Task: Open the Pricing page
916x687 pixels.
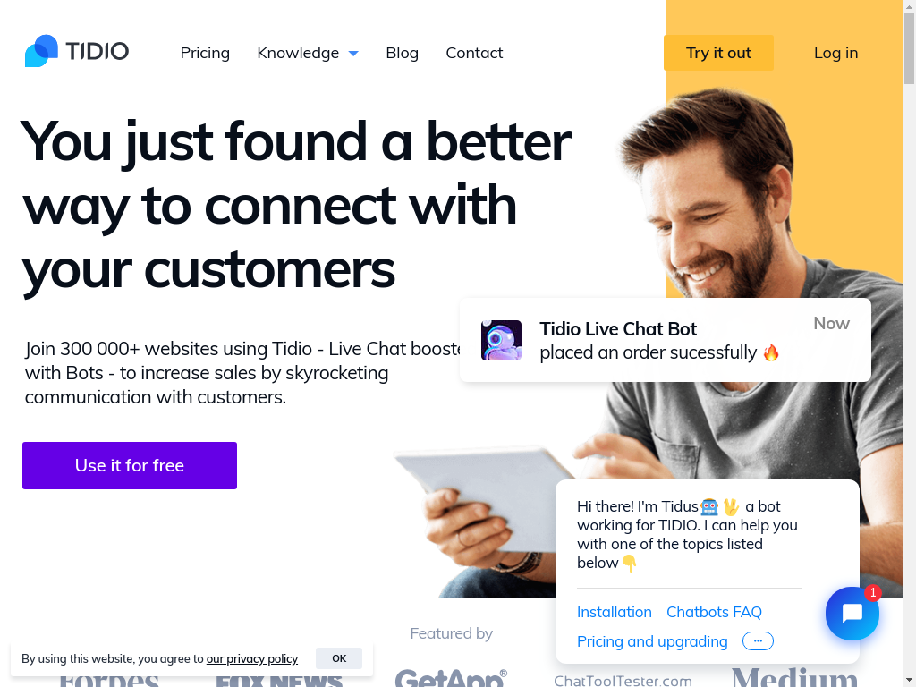Action: (x=205, y=53)
